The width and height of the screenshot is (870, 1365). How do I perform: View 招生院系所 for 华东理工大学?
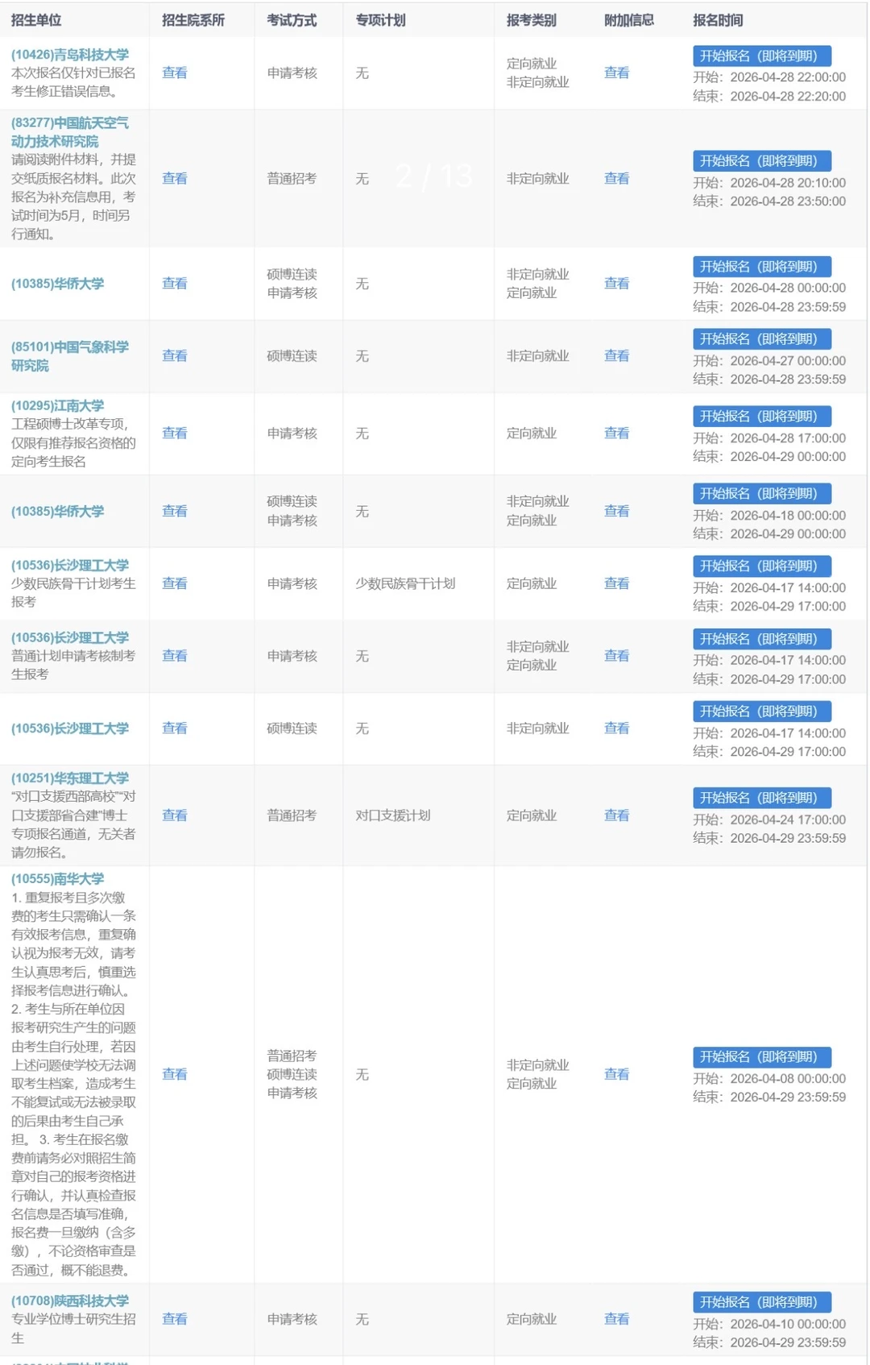175,815
